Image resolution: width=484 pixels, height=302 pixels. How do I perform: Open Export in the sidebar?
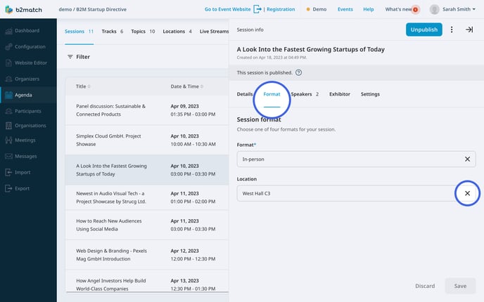pyautogui.click(x=22, y=188)
